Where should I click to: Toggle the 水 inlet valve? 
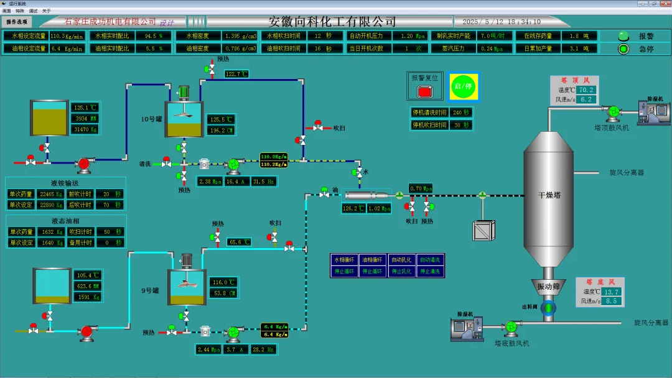pyautogui.click(x=357, y=172)
